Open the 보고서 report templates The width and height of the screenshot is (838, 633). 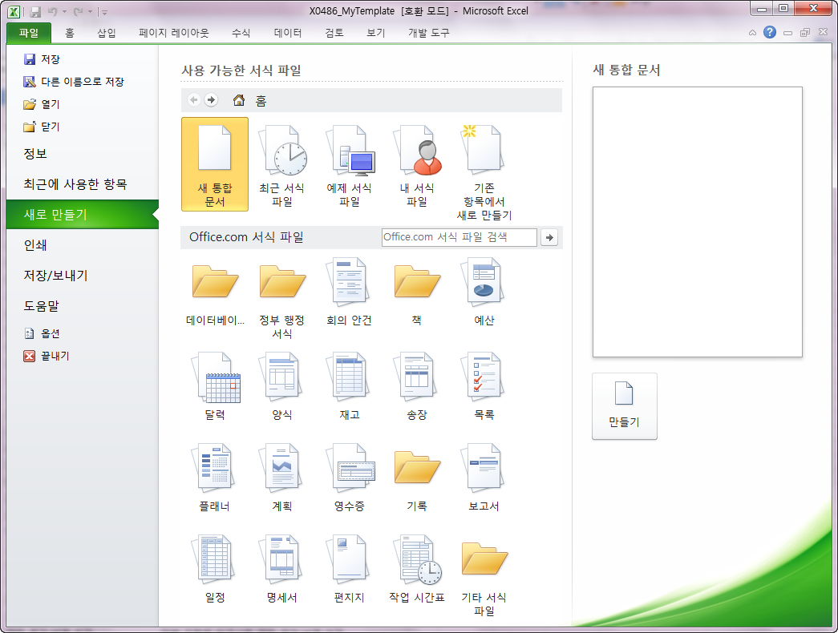pyautogui.click(x=484, y=478)
